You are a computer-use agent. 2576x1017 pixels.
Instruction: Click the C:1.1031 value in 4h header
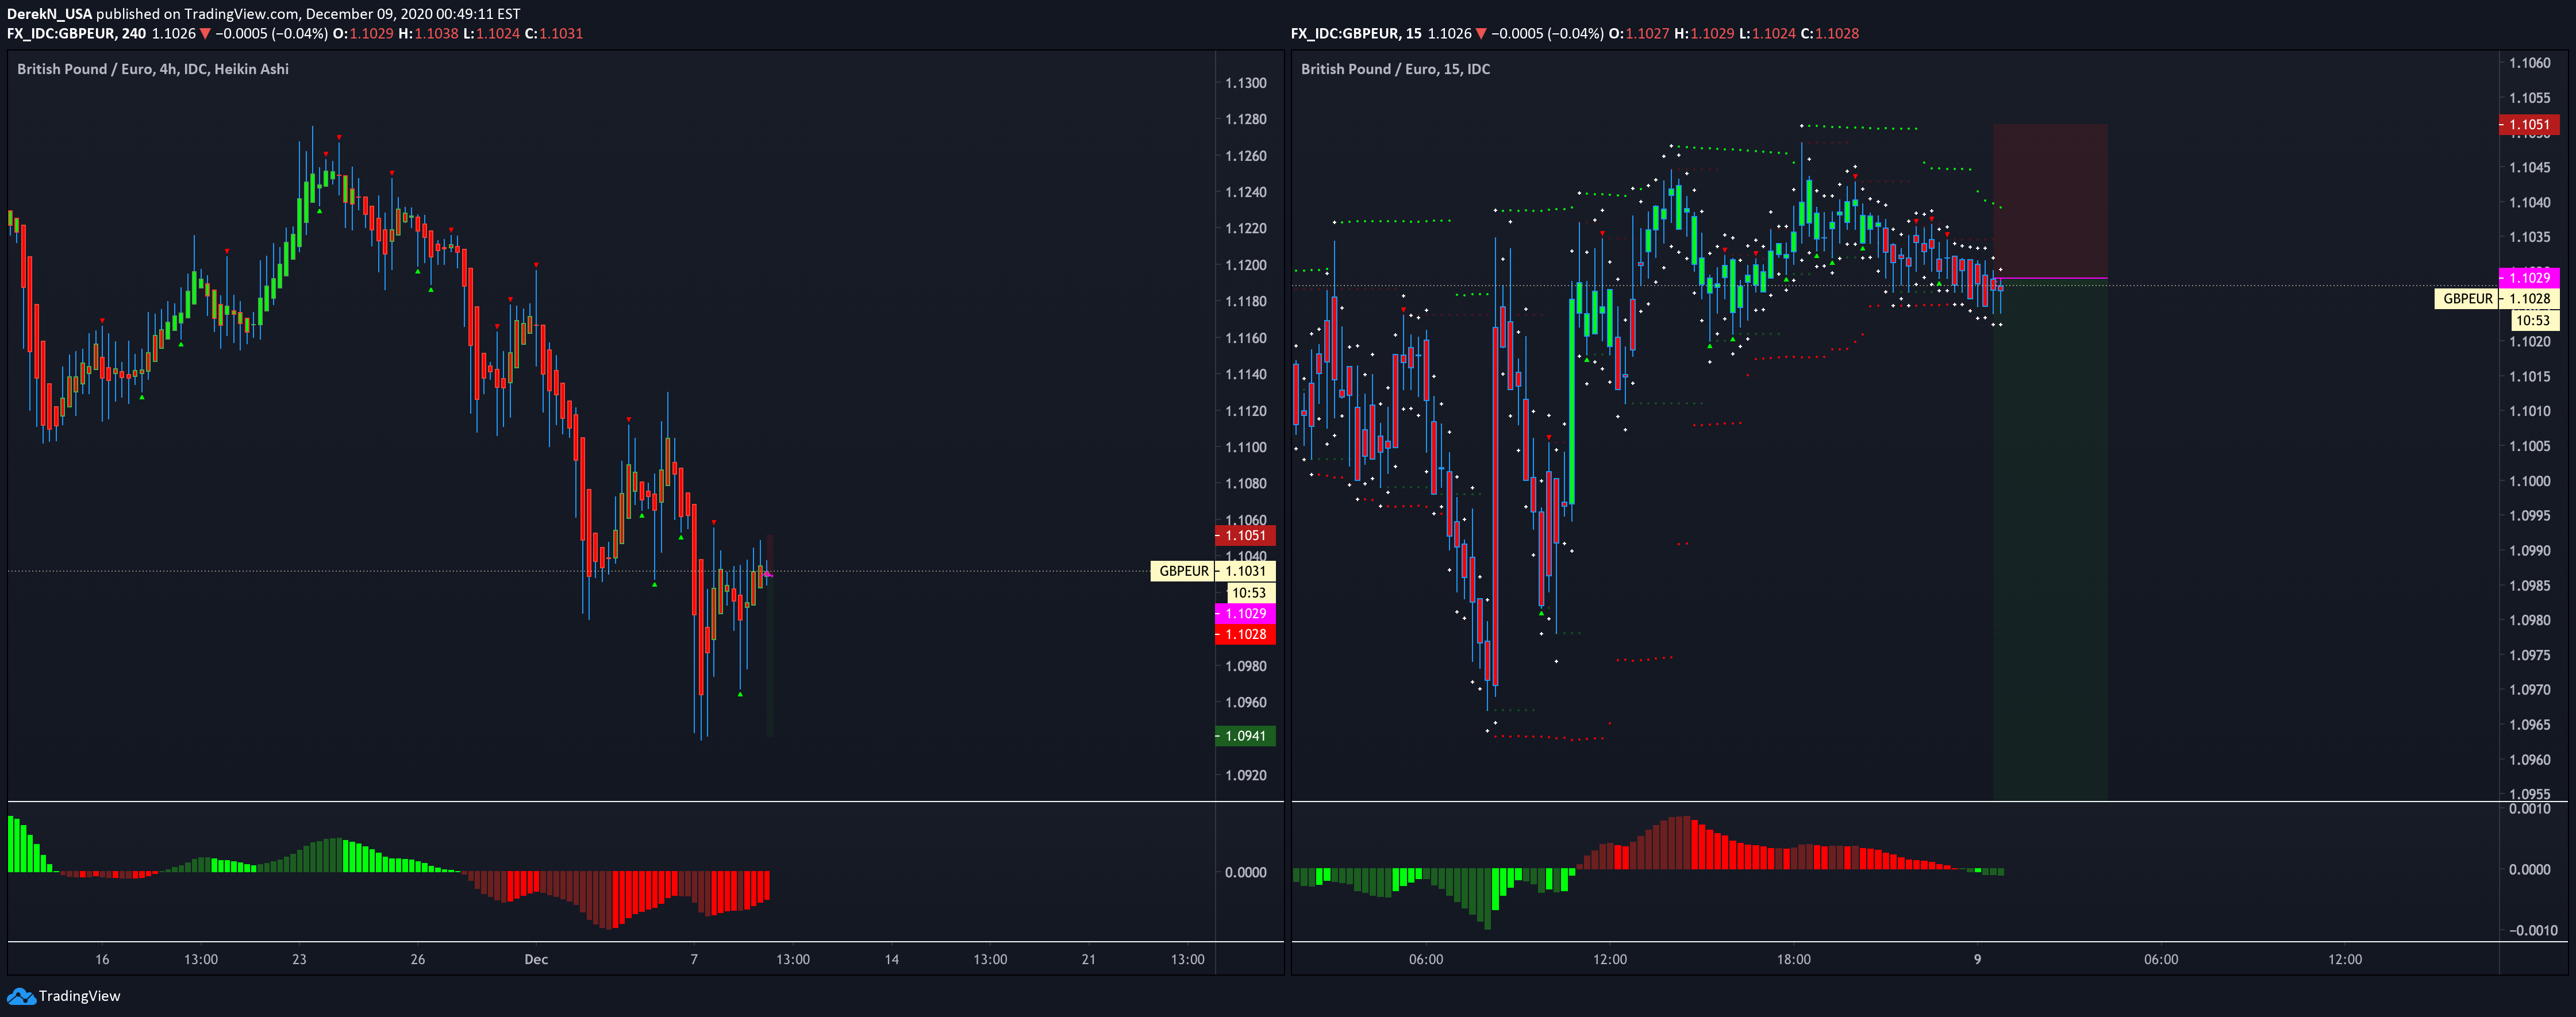554,33
